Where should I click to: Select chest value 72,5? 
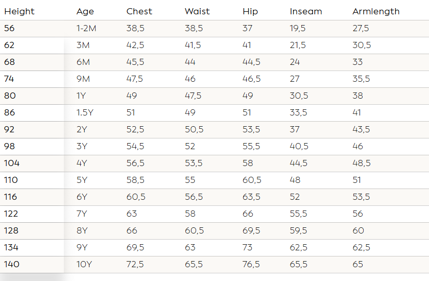click(x=135, y=265)
